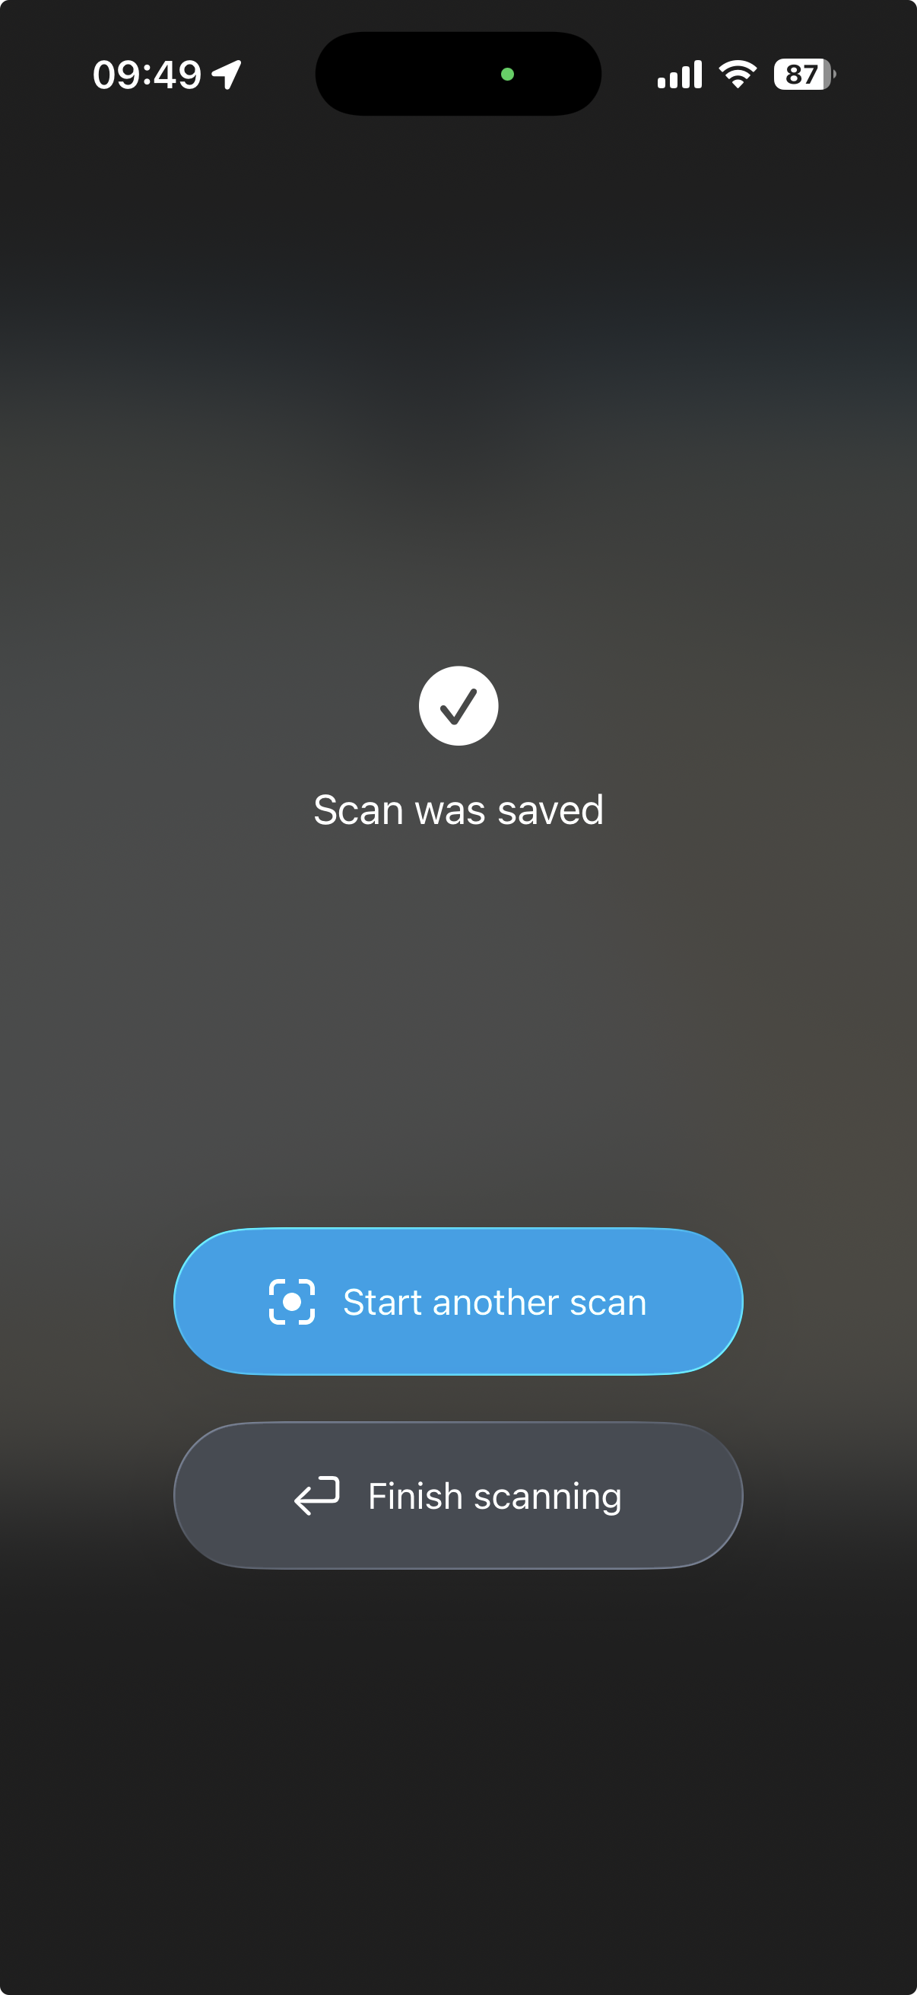Viewport: 917px width, 1995px height.
Task: Tap the empty area below Finish scanning
Action: 458,1781
